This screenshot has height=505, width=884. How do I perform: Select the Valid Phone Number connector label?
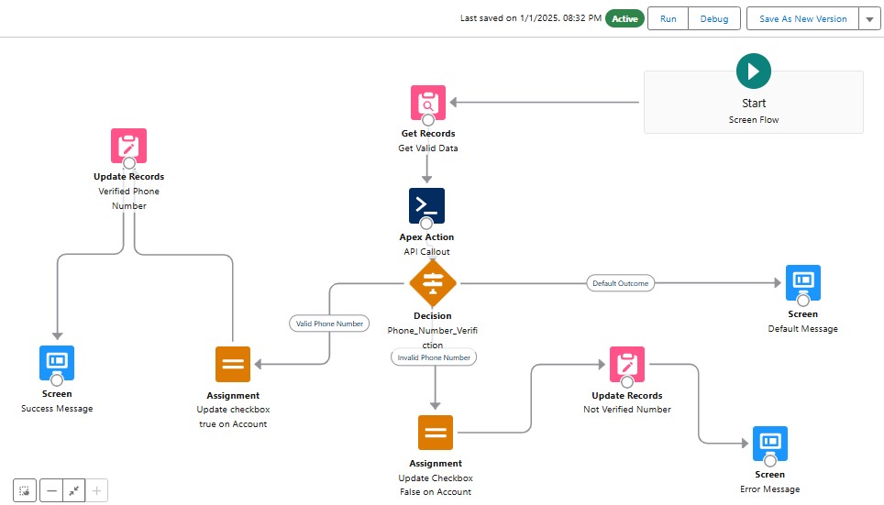click(329, 323)
